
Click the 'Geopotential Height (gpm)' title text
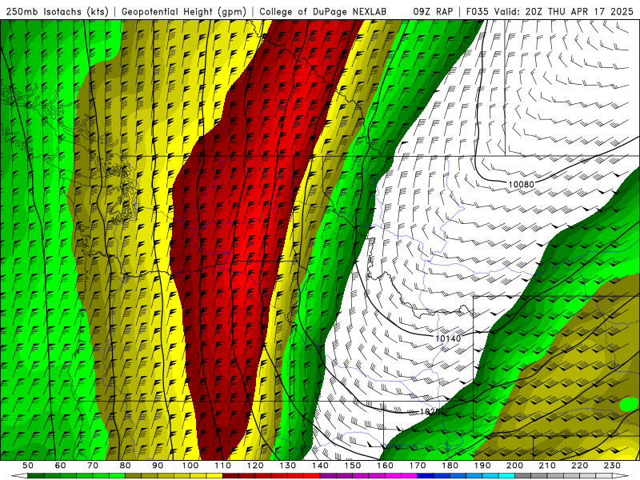click(184, 11)
